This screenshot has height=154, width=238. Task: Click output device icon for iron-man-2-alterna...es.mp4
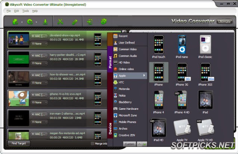pyautogui.click(x=98, y=118)
